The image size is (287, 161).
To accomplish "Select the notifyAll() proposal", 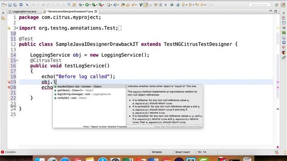I will [x=90, y=98].
